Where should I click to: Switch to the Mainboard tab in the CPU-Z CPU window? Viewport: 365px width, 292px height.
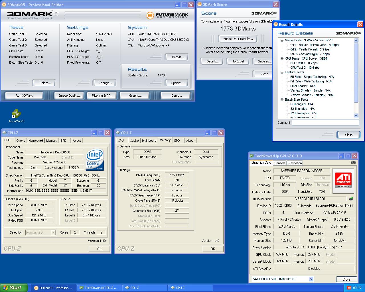tap(36, 141)
